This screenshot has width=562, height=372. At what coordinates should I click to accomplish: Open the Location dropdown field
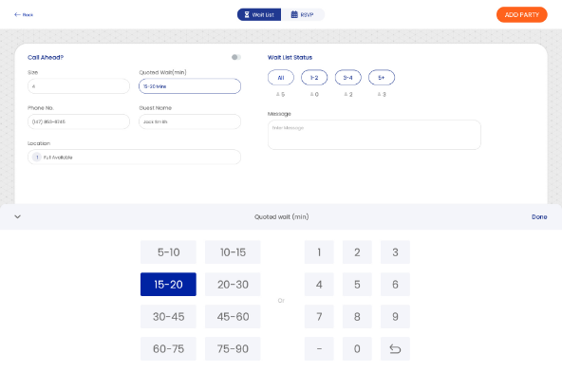pyautogui.click(x=134, y=157)
